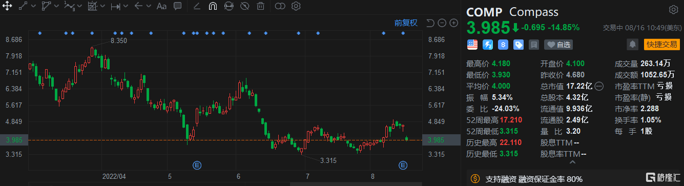Toggle the magnet snap mode
Screen dimensions: 684x186
[x=213, y=7]
